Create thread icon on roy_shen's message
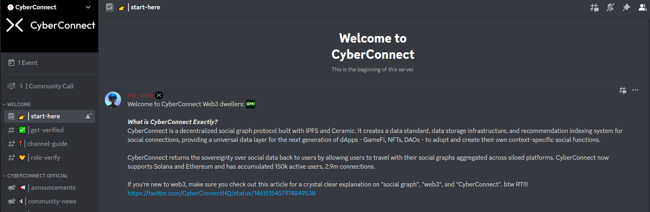This screenshot has height=212, width=650. tap(622, 90)
